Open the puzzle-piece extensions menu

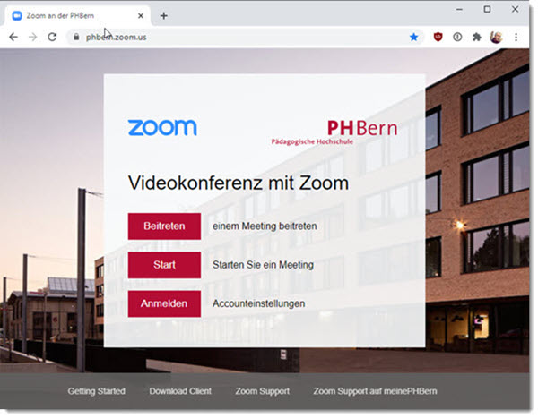coord(477,37)
